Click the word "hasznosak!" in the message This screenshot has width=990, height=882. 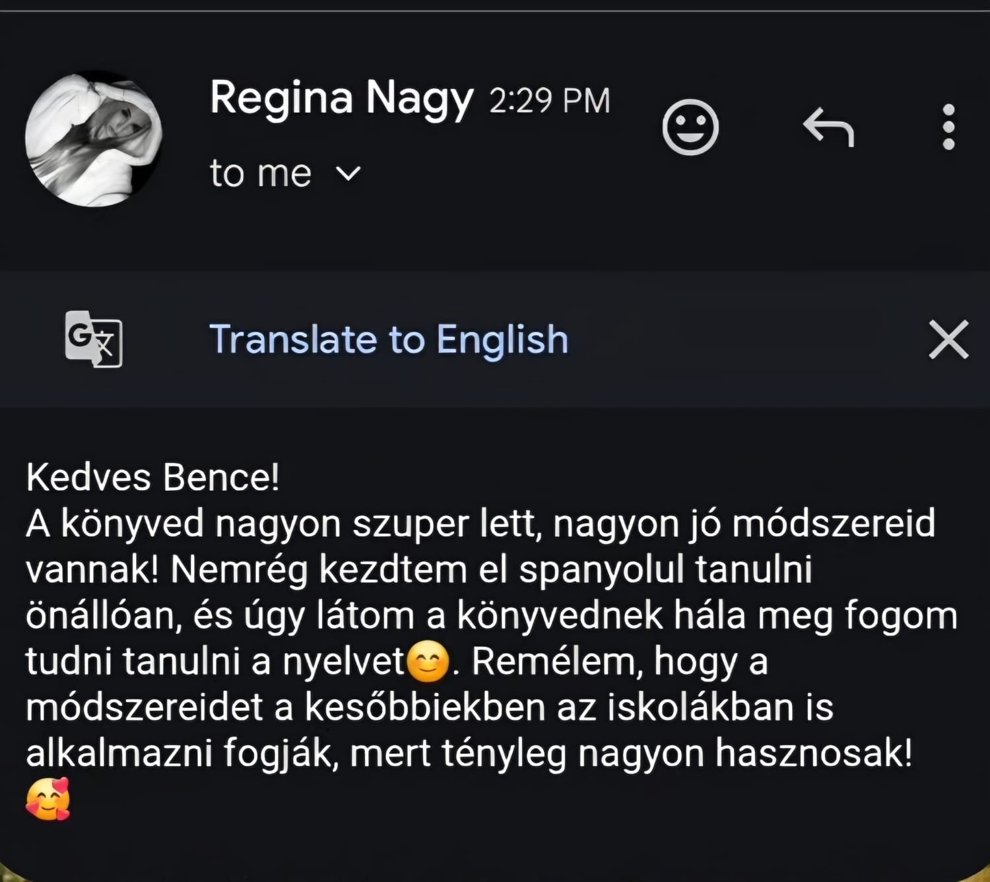point(814,753)
